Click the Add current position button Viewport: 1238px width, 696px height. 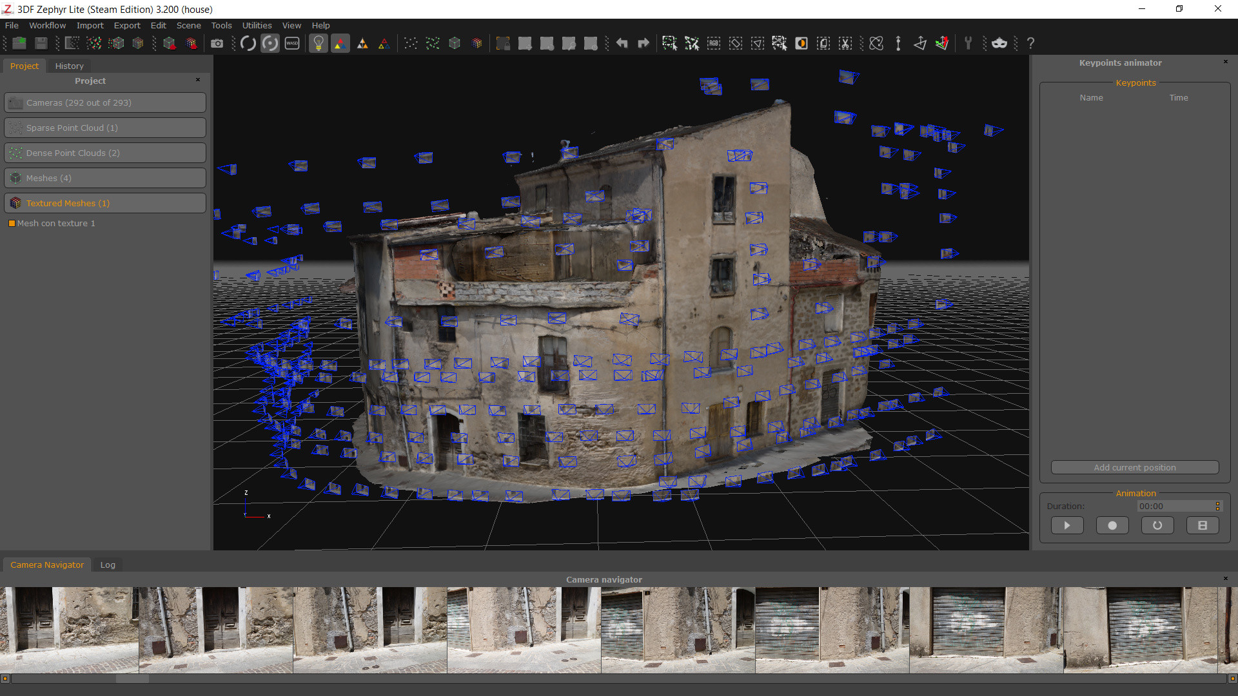click(1134, 467)
